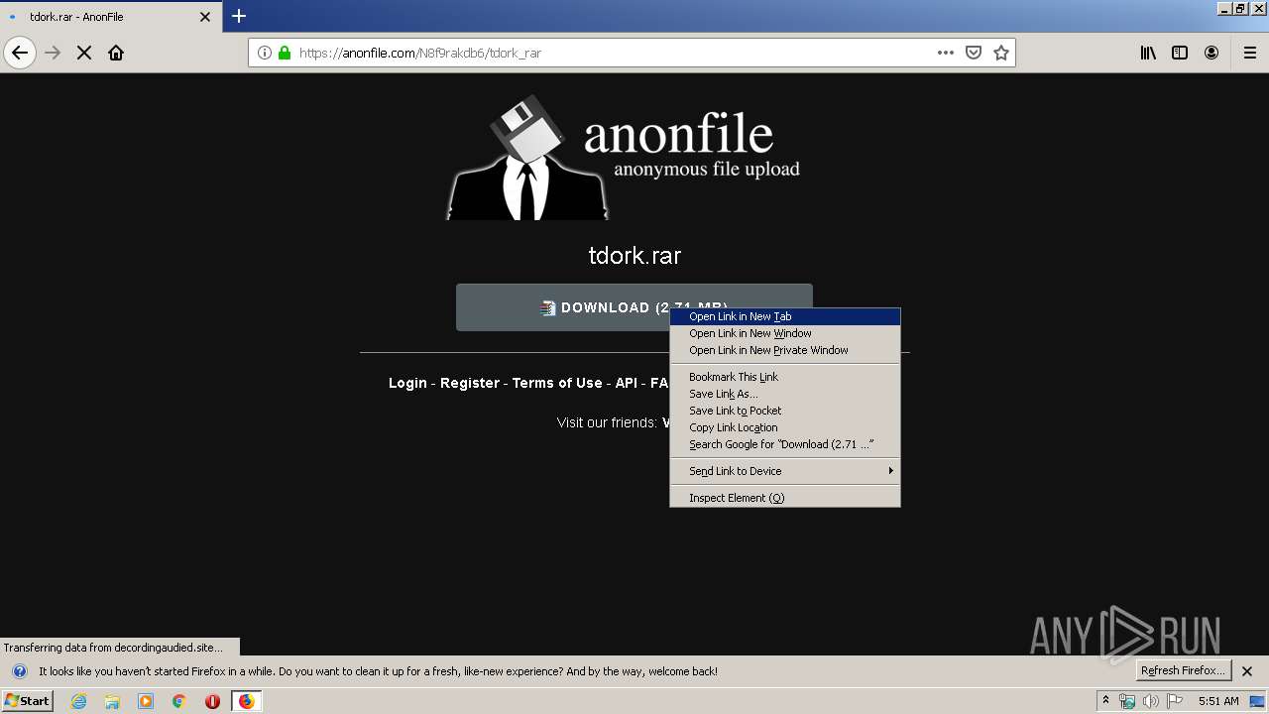Open the Login link

point(407,383)
